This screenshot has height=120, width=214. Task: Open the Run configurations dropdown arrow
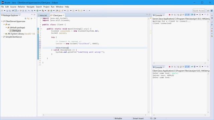click(x=40, y=10)
